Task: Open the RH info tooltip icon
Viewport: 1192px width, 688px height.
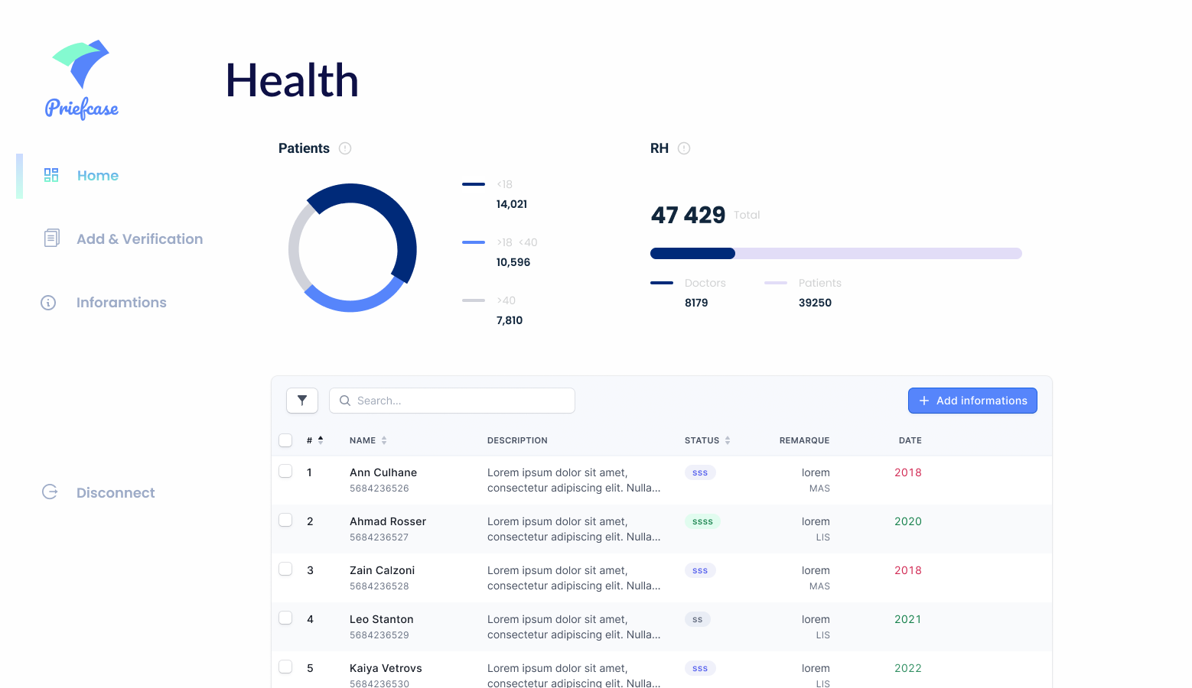Action: (x=684, y=148)
